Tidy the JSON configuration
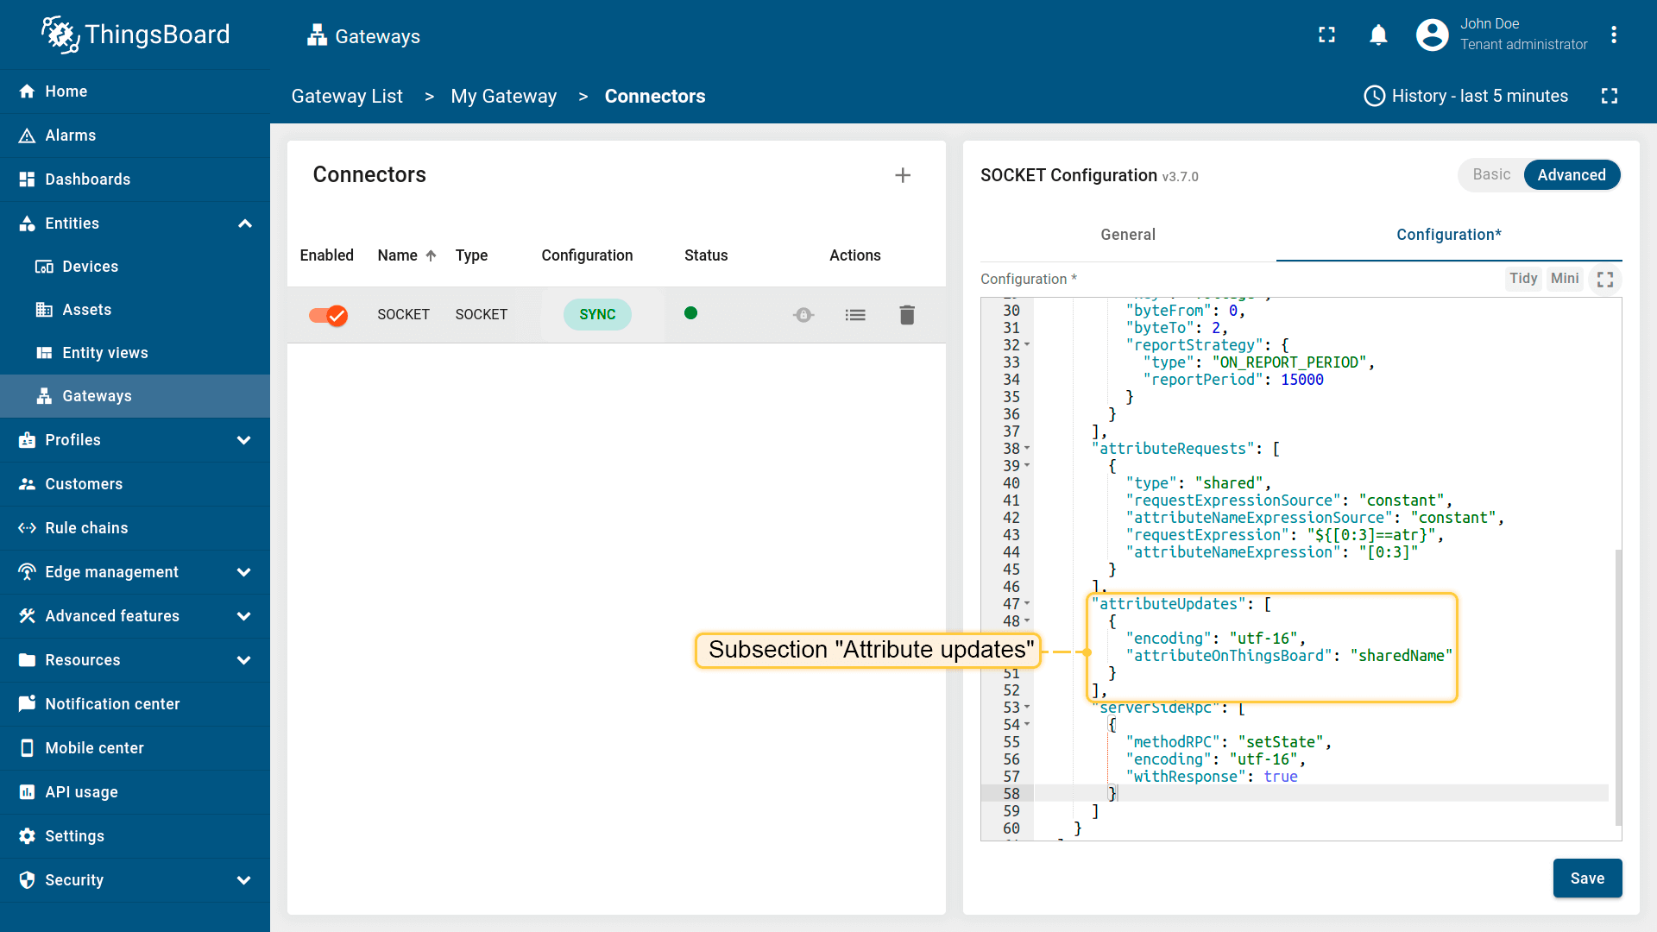Viewport: 1657px width, 932px height. tap(1522, 279)
